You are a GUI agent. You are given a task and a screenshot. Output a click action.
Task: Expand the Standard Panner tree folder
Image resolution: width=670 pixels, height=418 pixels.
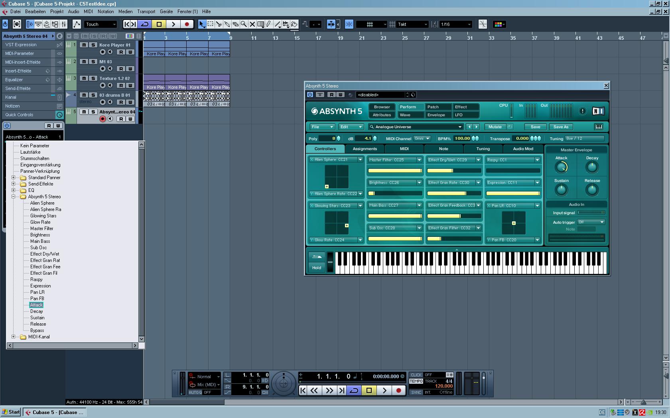(x=13, y=178)
